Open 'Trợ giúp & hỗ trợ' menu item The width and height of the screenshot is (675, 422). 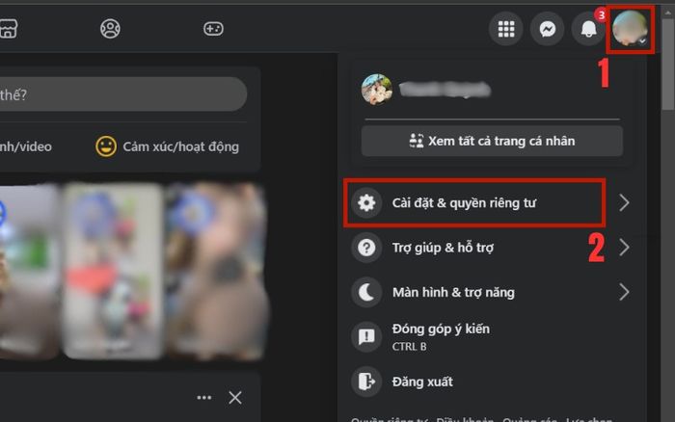click(x=442, y=248)
